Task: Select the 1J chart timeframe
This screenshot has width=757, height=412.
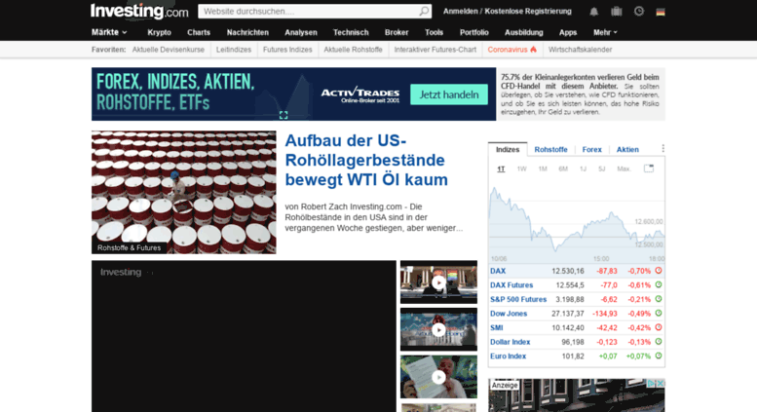Action: 583,169
